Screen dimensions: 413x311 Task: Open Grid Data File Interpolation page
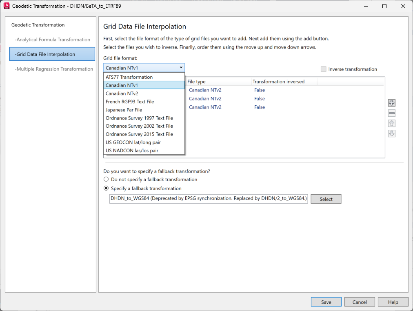click(x=52, y=54)
